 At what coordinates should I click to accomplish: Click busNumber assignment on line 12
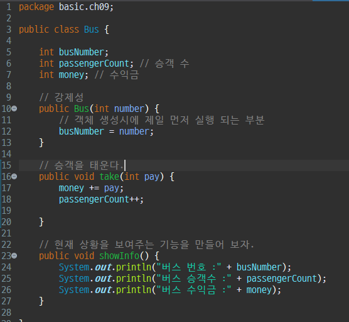click(81, 131)
